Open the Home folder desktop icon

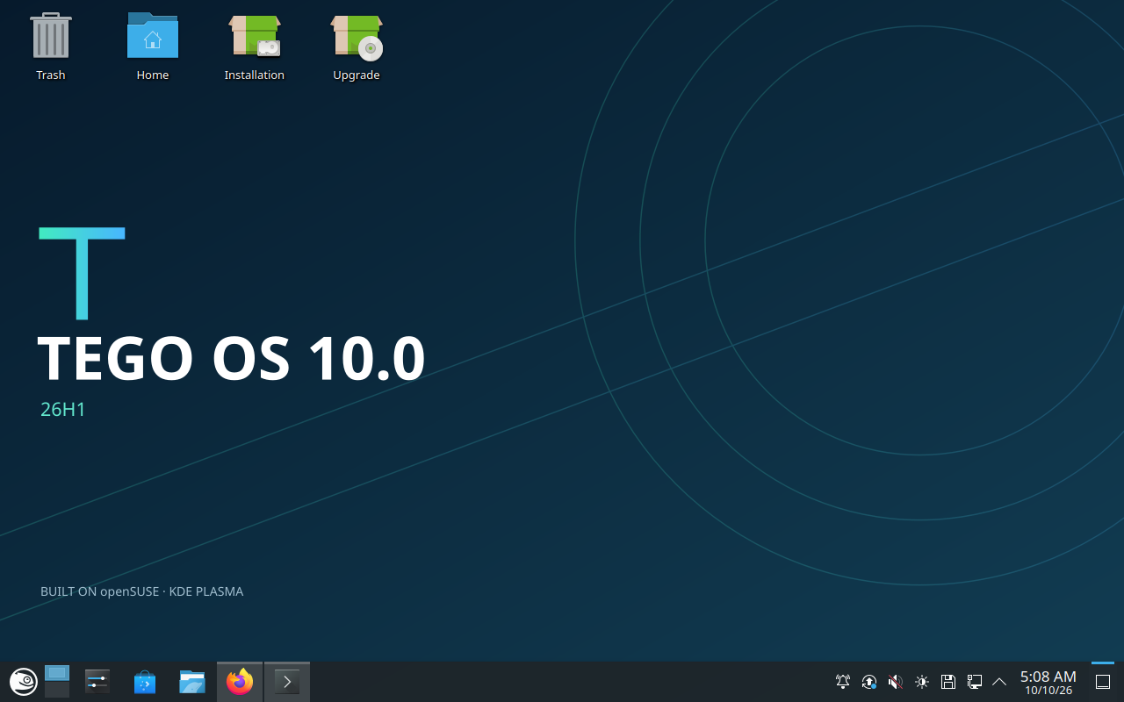click(x=152, y=47)
